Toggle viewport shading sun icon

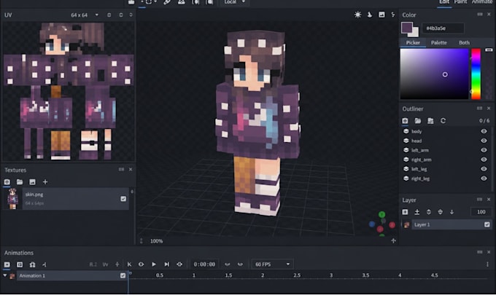point(357,15)
